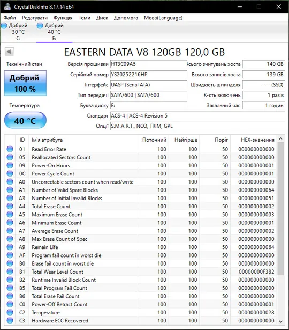
Task: Click the transfer mode field SATA/600 | SATA/600
Action: (x=149, y=95)
